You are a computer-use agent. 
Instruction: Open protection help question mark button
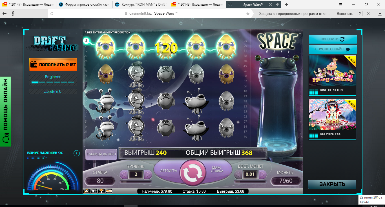pyautogui.click(x=360, y=13)
